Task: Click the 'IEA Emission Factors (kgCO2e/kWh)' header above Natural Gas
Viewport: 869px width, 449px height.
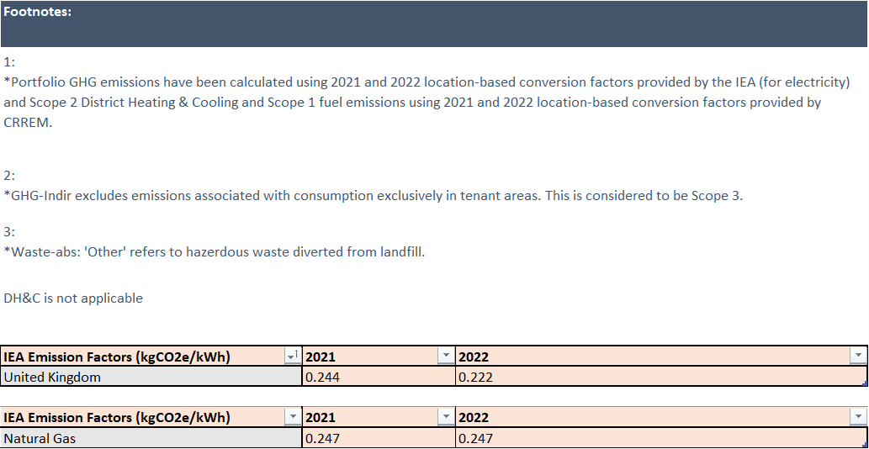Action: click(x=117, y=418)
